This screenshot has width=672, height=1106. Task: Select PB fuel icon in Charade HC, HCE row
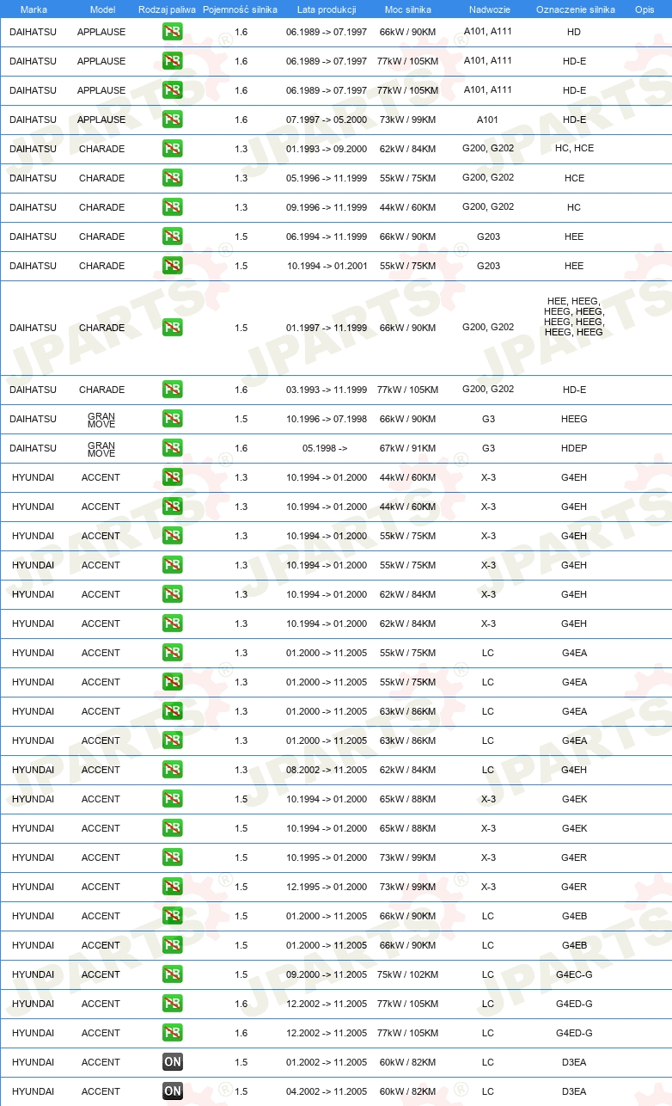coord(172,149)
